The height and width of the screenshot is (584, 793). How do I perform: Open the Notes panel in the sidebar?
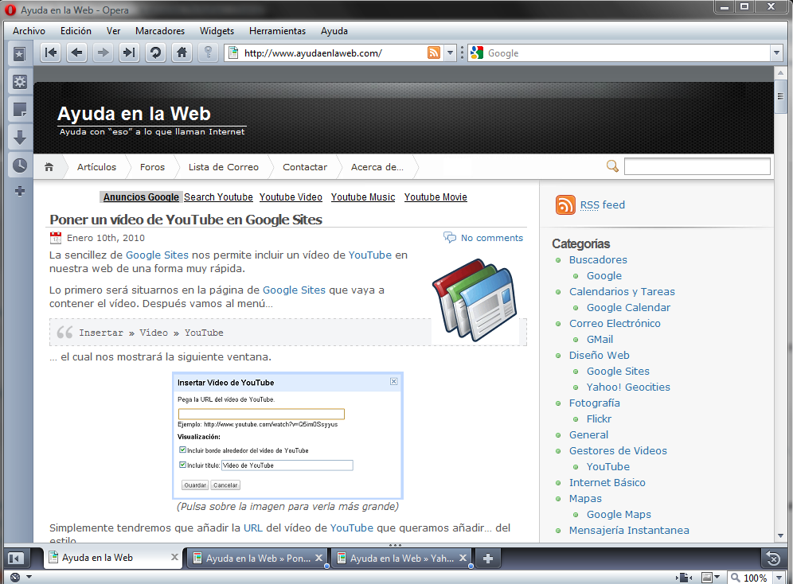(x=19, y=109)
